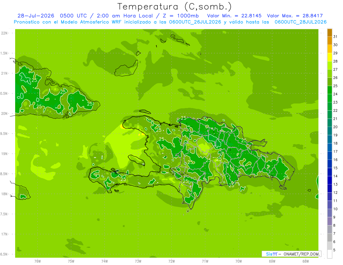This screenshot has height=265, width=343.
Task: Click the "71W" longitude label
Action: (205, 261)
